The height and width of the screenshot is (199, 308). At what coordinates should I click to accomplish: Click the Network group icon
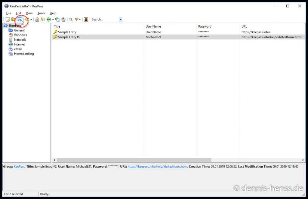pos(11,40)
